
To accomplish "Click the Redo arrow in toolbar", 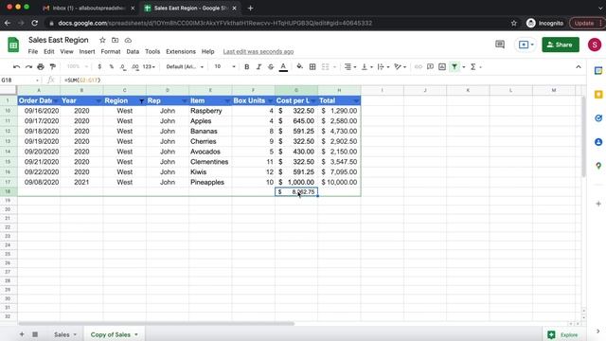I will [x=28, y=67].
